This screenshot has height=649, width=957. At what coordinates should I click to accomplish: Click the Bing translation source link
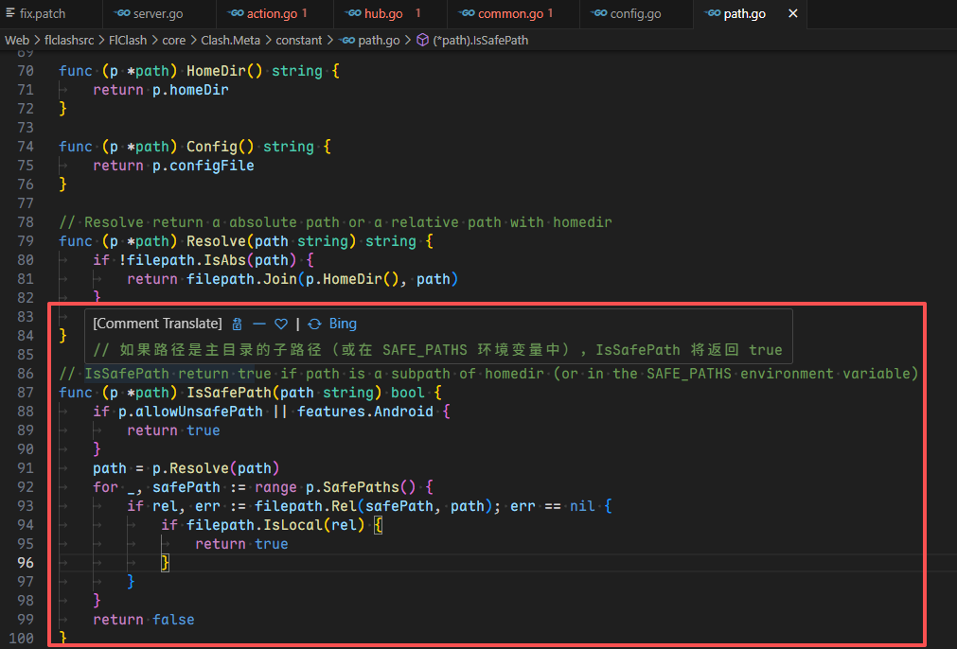coord(343,324)
